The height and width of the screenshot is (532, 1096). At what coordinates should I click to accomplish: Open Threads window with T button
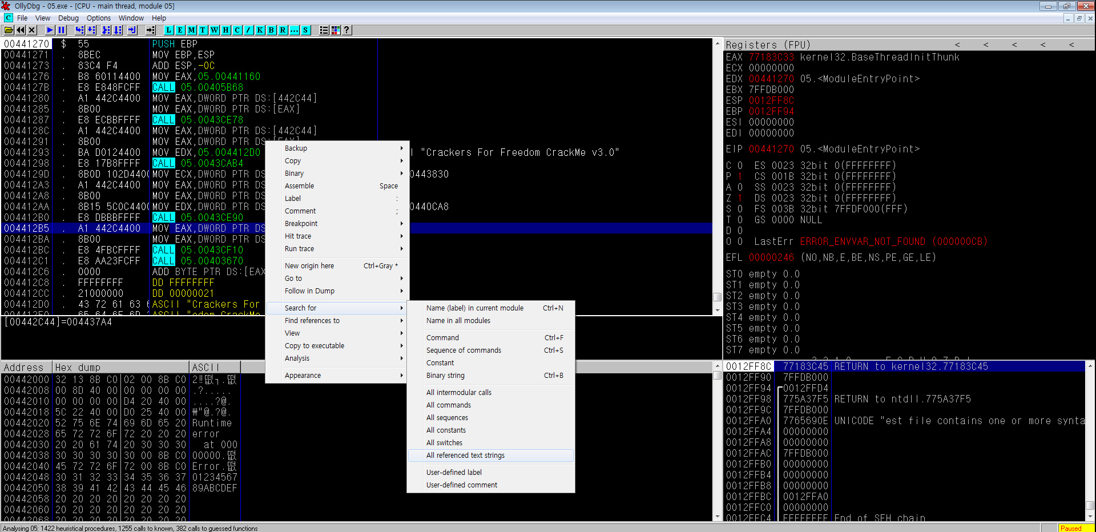pos(203,30)
